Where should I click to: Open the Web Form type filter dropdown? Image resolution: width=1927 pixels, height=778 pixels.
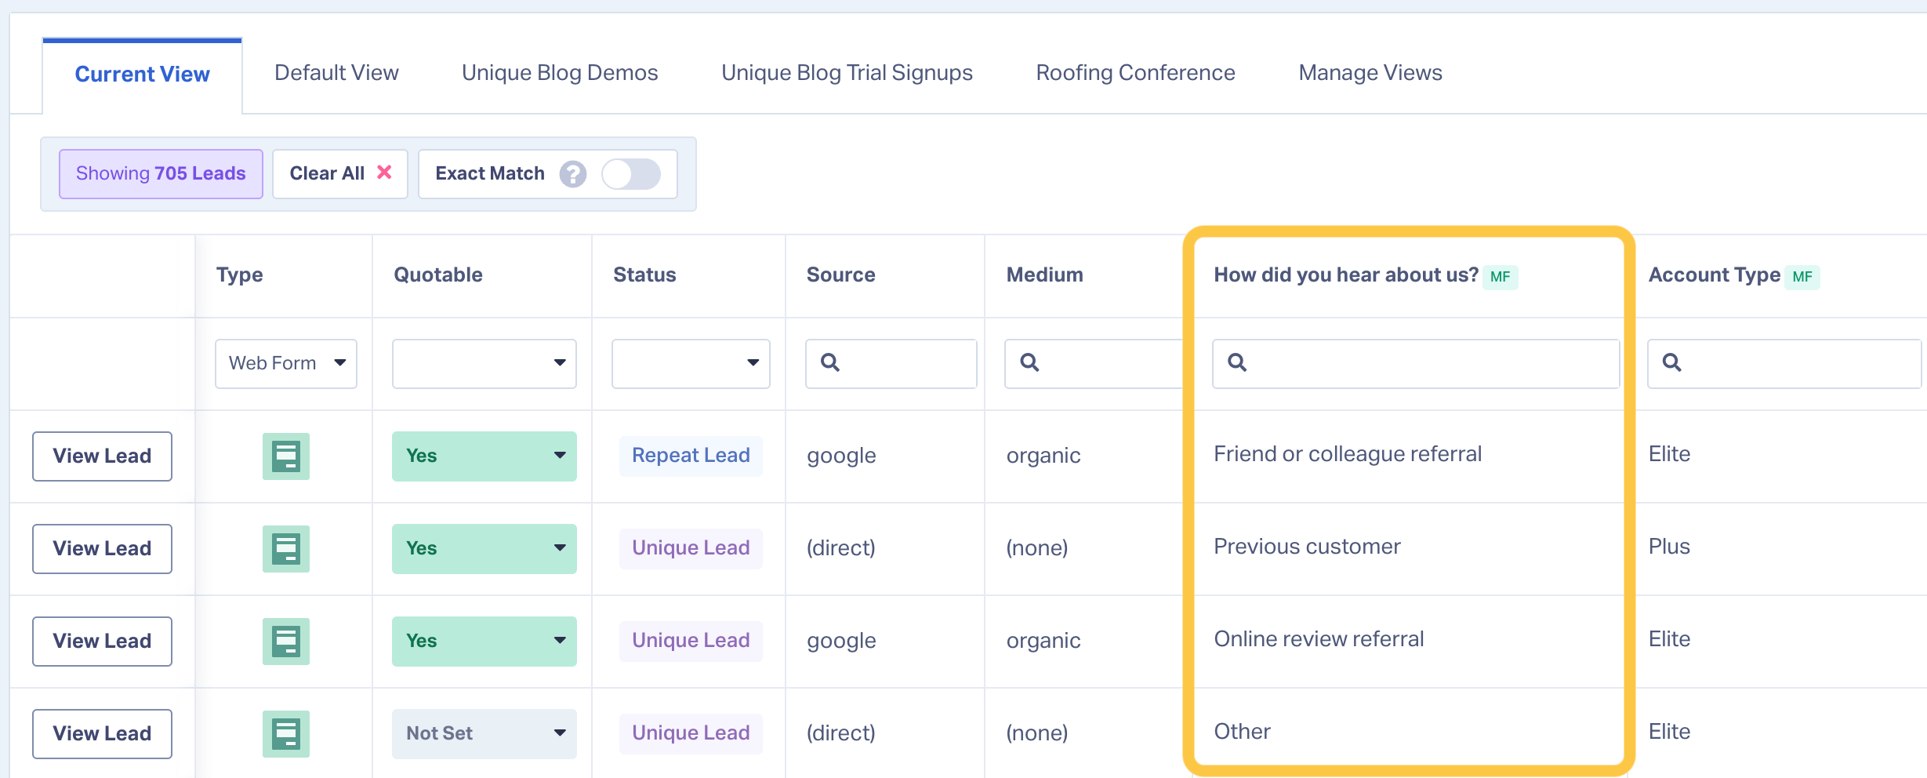click(286, 363)
